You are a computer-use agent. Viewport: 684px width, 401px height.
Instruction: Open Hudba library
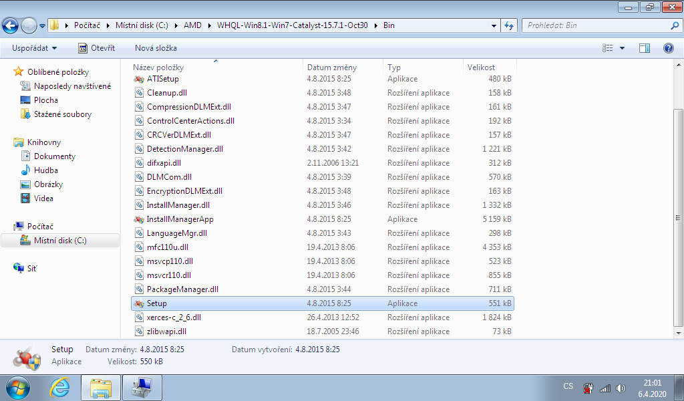(x=46, y=170)
